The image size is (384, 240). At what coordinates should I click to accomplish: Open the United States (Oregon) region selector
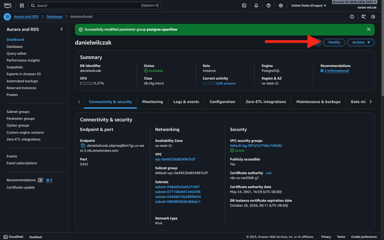click(x=308, y=5)
